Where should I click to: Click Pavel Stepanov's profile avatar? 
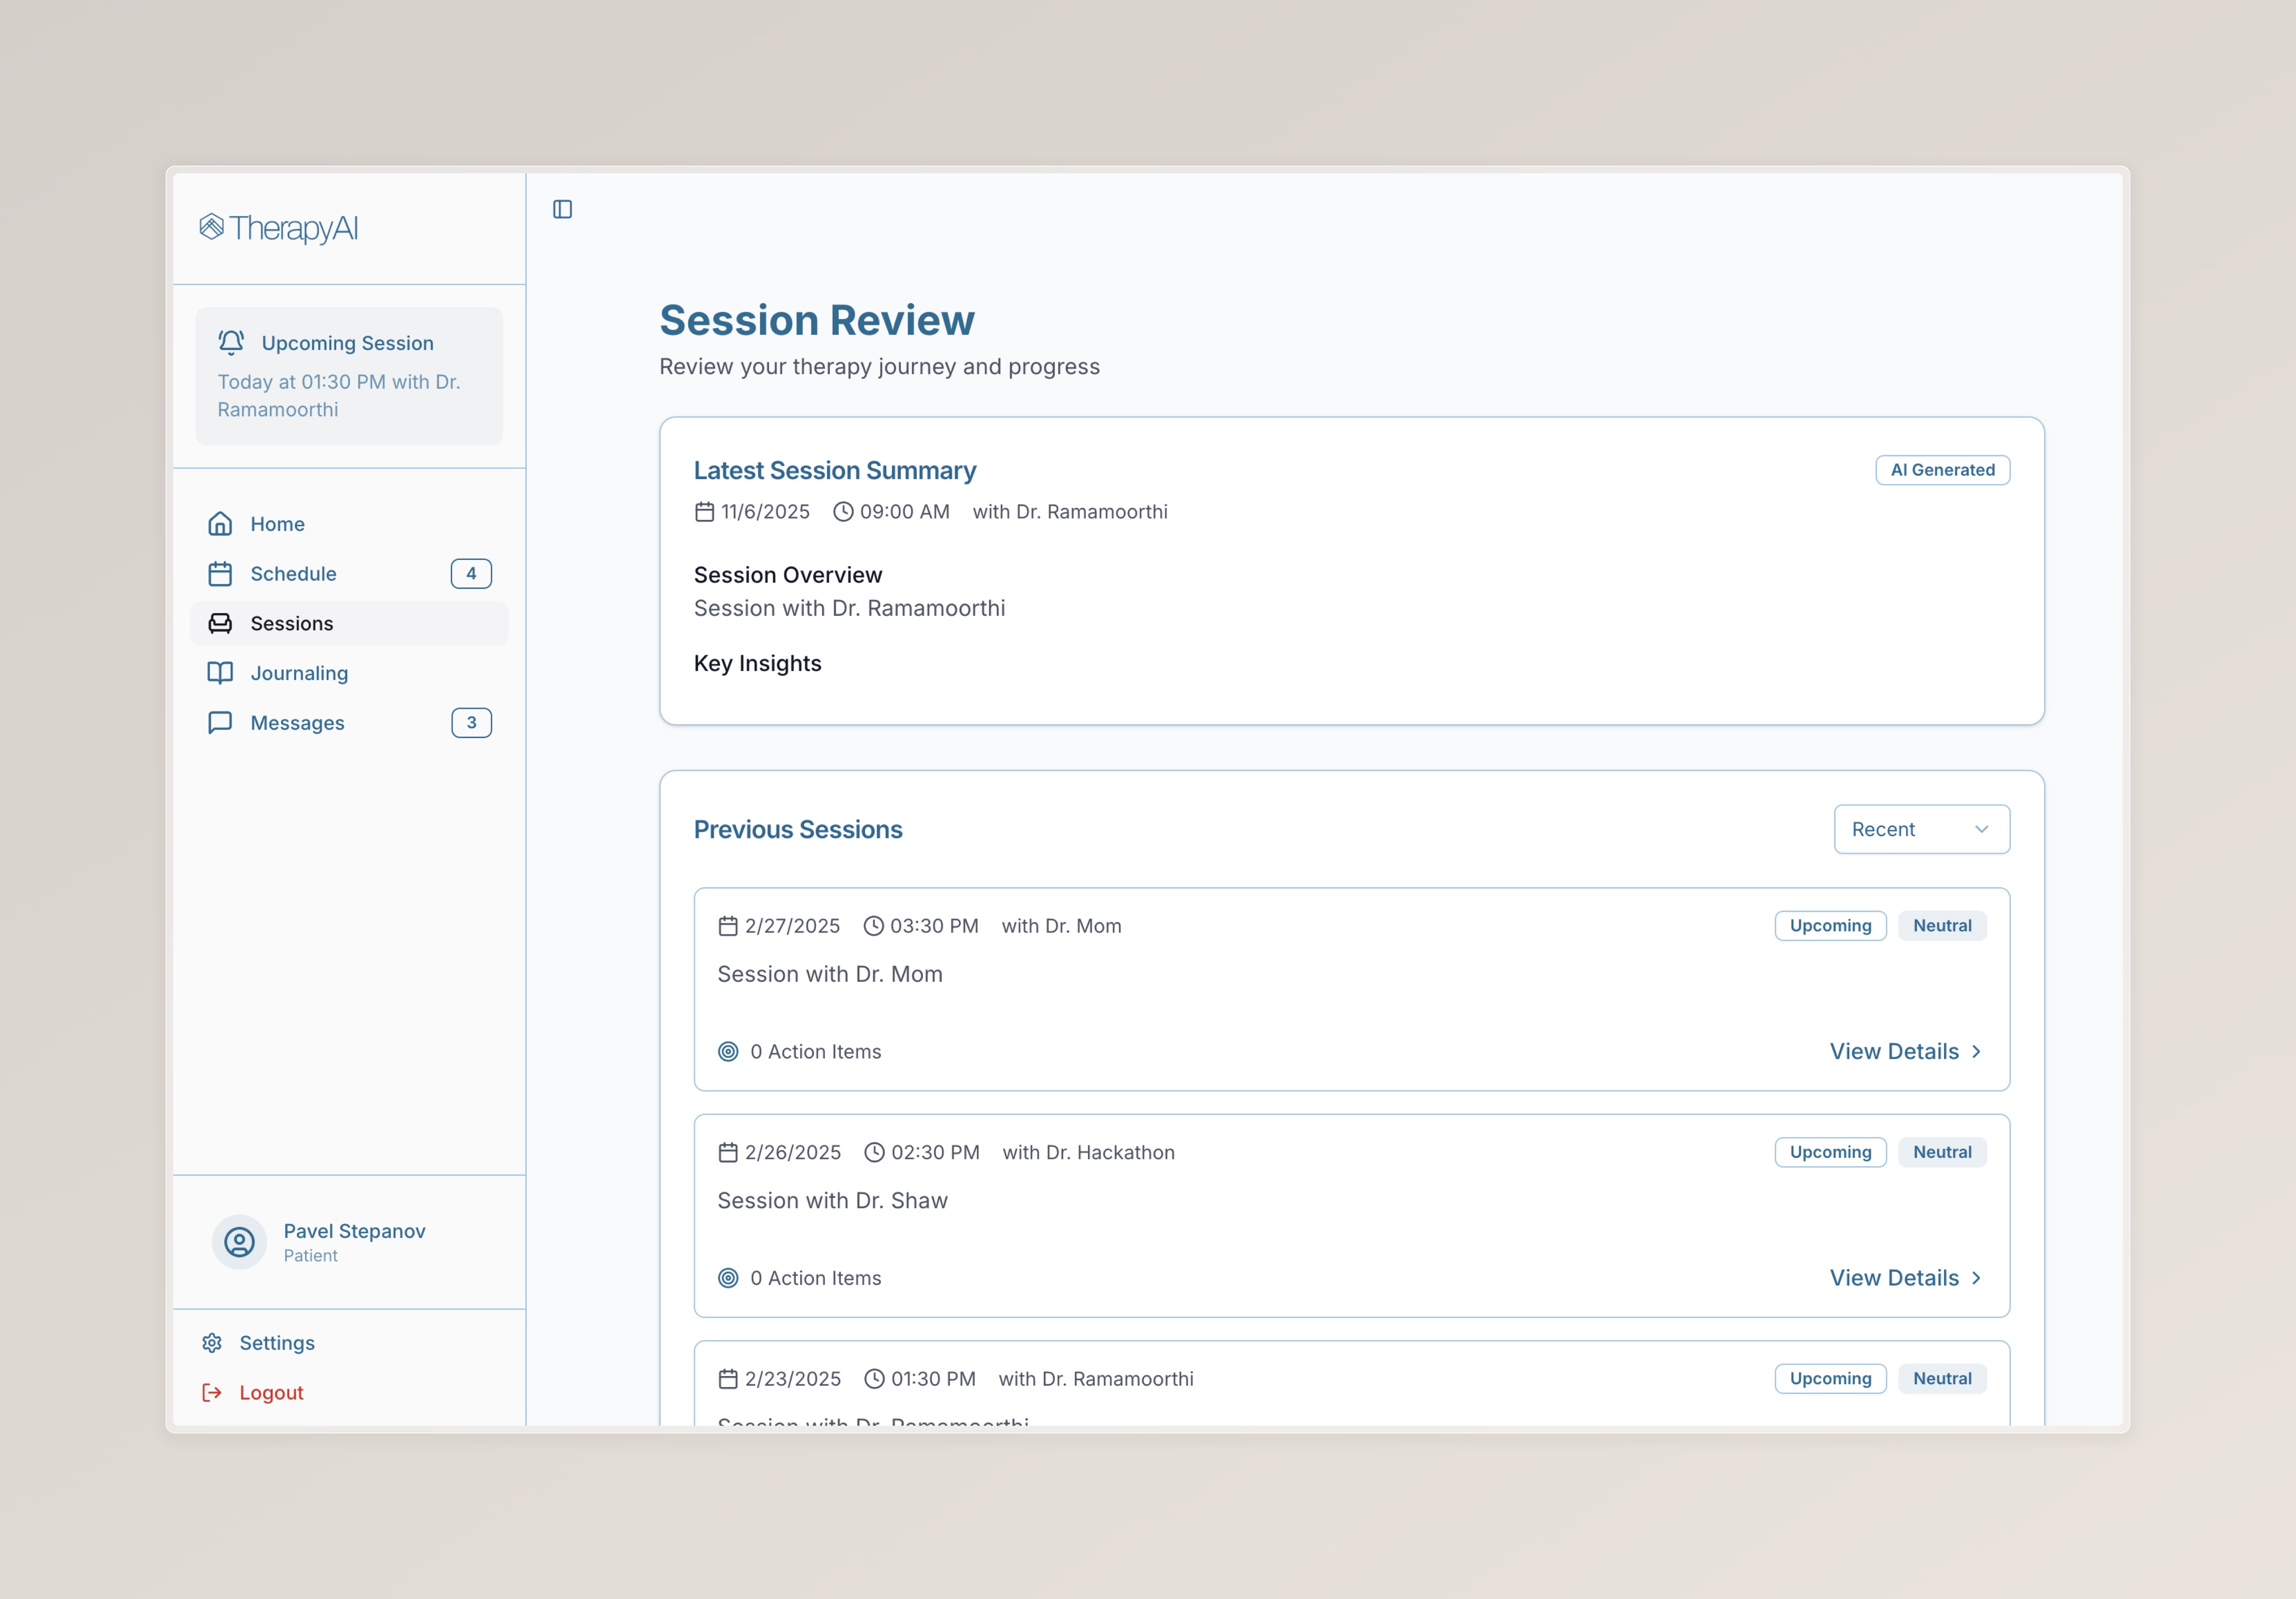[239, 1242]
